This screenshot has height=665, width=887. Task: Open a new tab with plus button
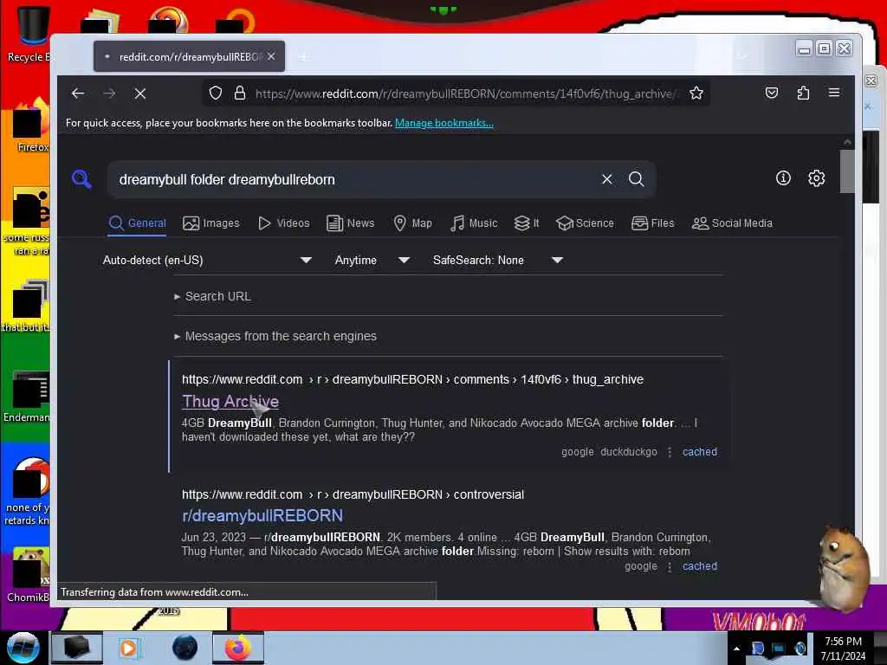tap(304, 56)
